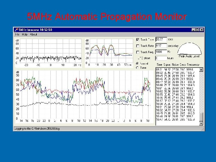Click the Track Time seconds input field
The width and height of the screenshot is (216, 162).
click(x=161, y=39)
